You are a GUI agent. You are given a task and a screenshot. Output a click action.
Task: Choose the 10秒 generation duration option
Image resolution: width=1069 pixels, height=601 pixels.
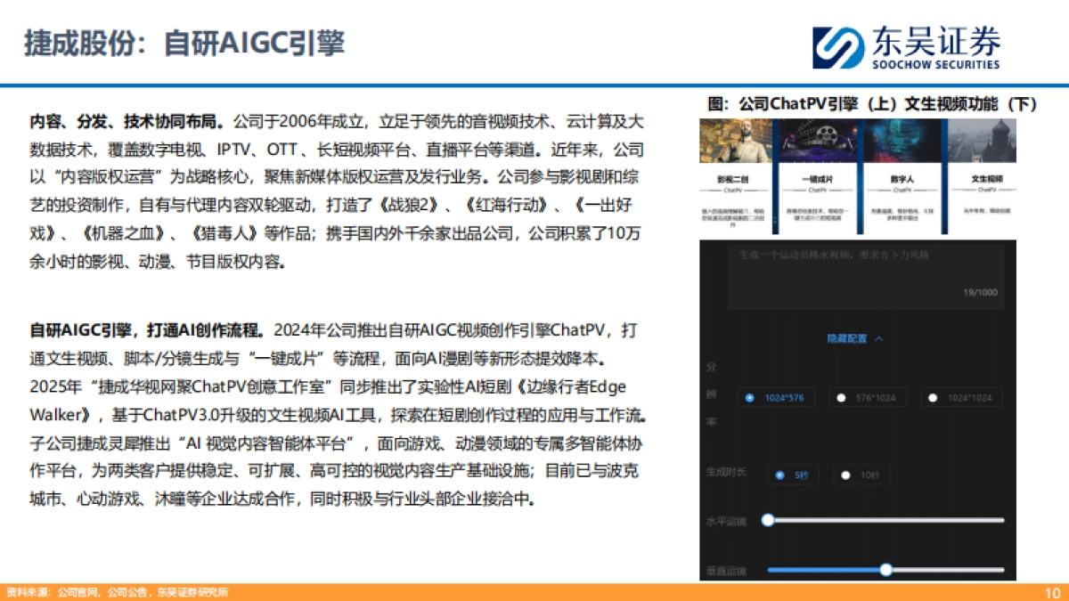click(x=860, y=475)
